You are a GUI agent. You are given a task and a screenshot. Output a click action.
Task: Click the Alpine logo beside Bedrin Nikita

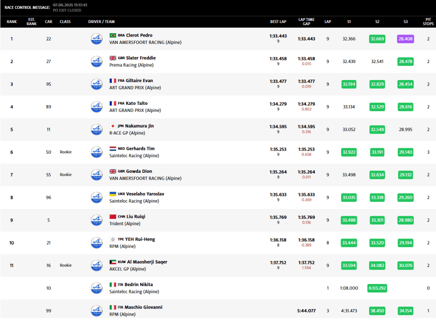click(97, 288)
